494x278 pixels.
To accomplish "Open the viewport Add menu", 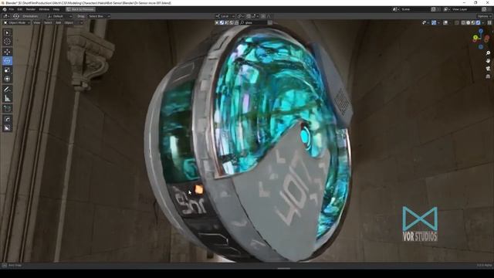I will pos(59,22).
